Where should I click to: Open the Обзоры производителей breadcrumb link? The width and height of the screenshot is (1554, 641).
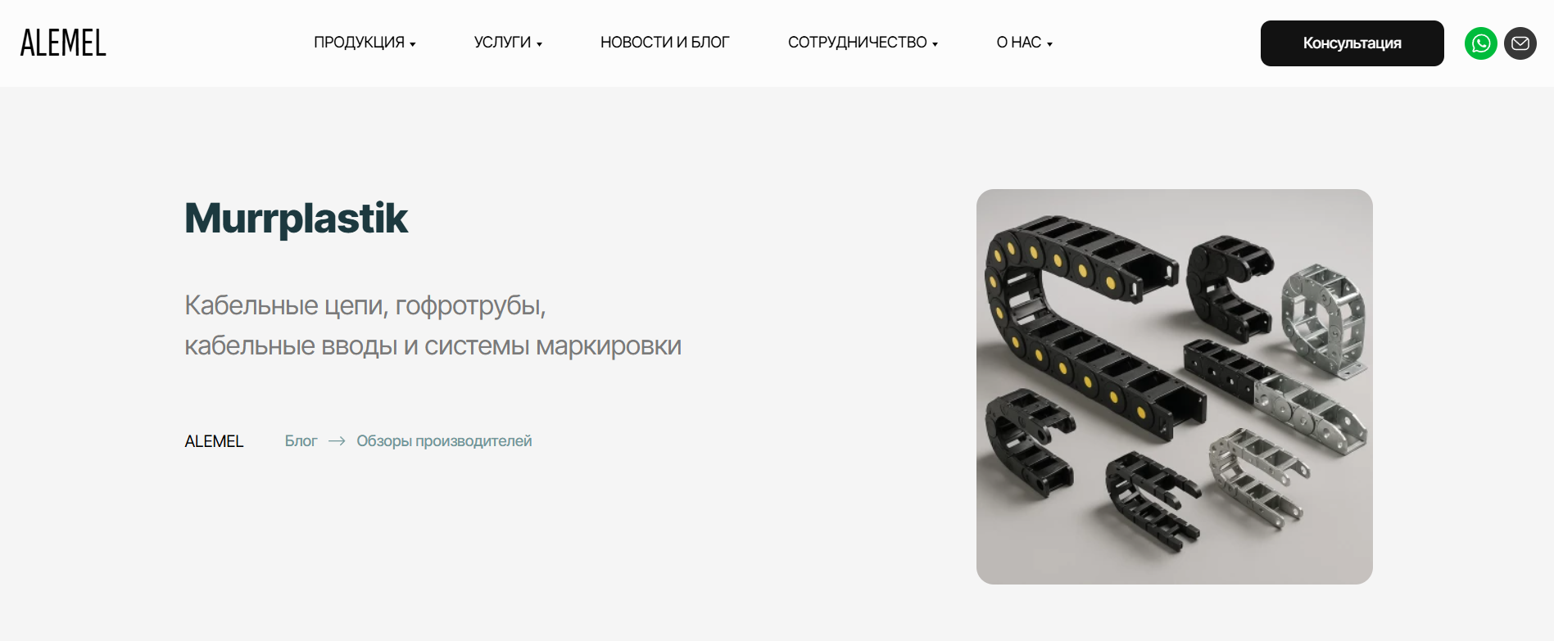pos(444,441)
